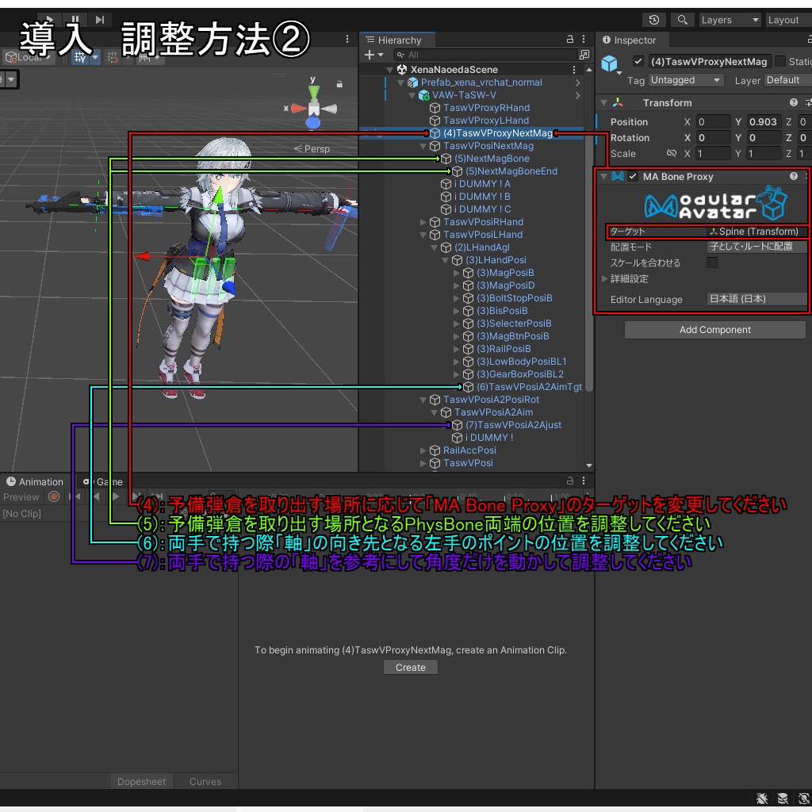Click the plus button to create object in Hierarchy
Viewport: 812px width, 812px height.
point(373,55)
